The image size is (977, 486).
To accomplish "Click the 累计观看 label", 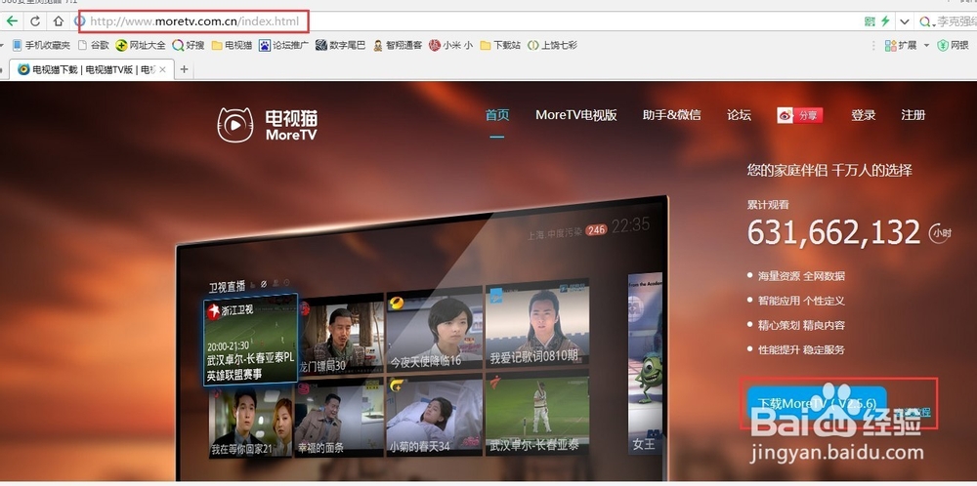I will pos(768,205).
